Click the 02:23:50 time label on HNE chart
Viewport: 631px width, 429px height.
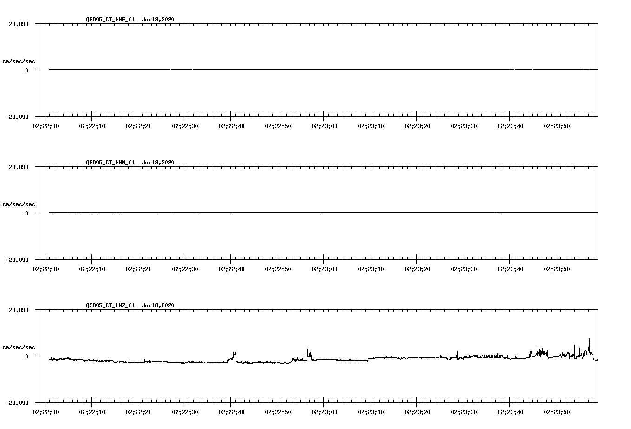[557, 126]
